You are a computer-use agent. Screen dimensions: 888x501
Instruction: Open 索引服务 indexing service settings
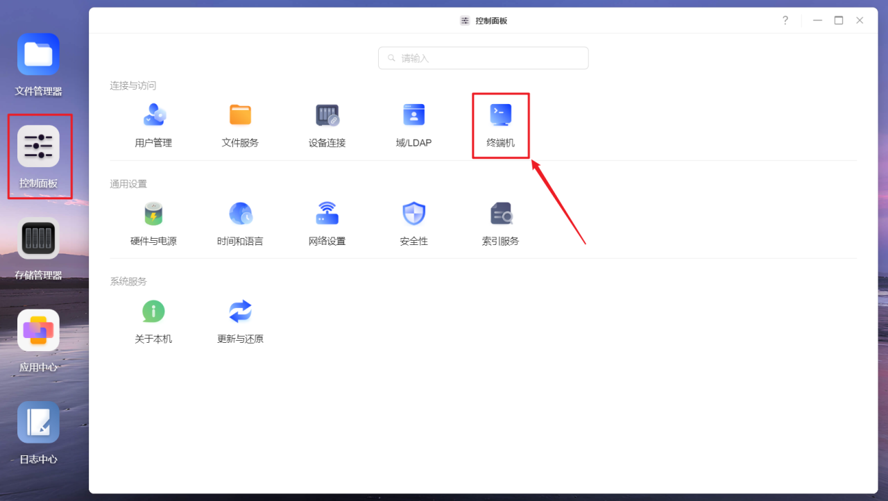[x=500, y=213]
